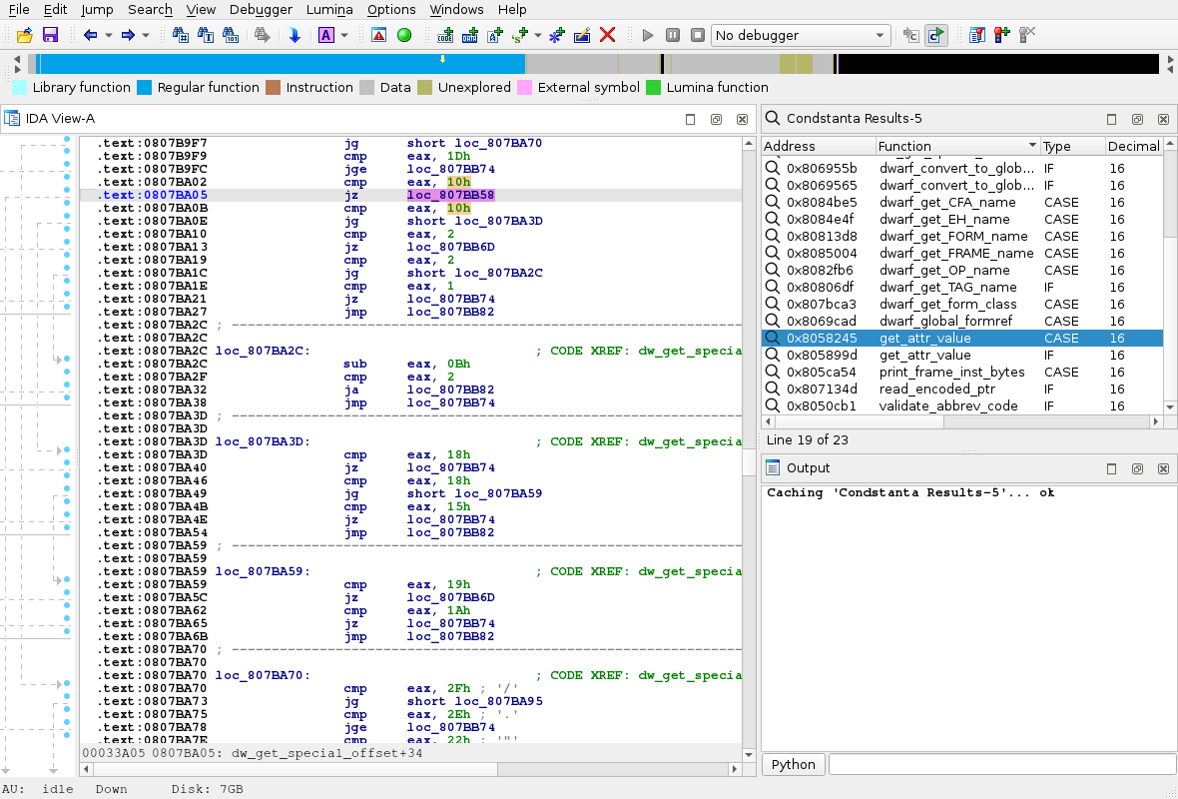The image size is (1178, 799).
Task: Click the Regular function blue color swatch
Action: point(145,88)
